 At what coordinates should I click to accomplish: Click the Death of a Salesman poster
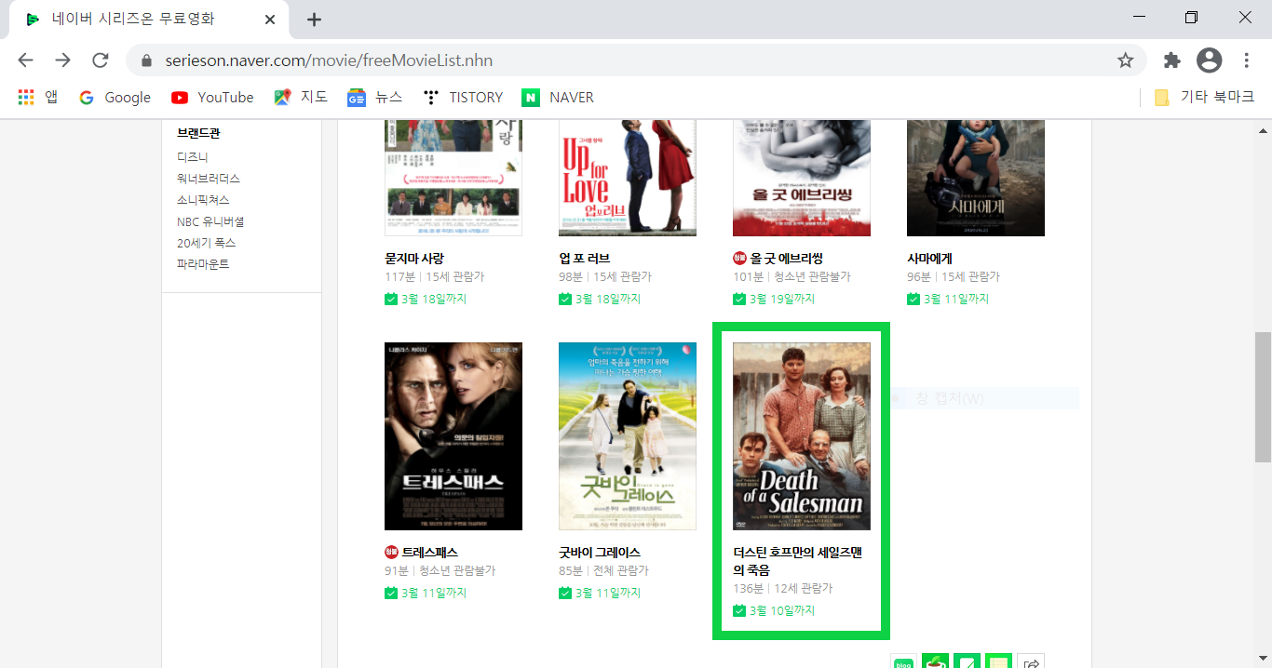pyautogui.click(x=802, y=436)
